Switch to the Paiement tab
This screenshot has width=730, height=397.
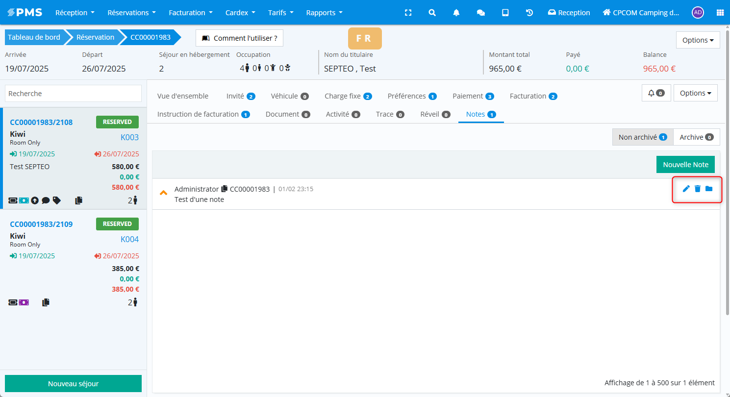[473, 96]
